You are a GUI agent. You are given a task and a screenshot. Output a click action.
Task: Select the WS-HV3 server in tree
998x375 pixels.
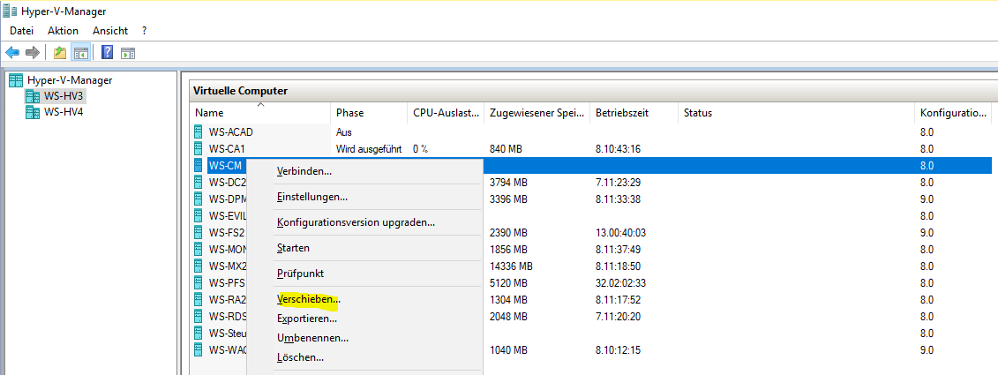coord(64,96)
